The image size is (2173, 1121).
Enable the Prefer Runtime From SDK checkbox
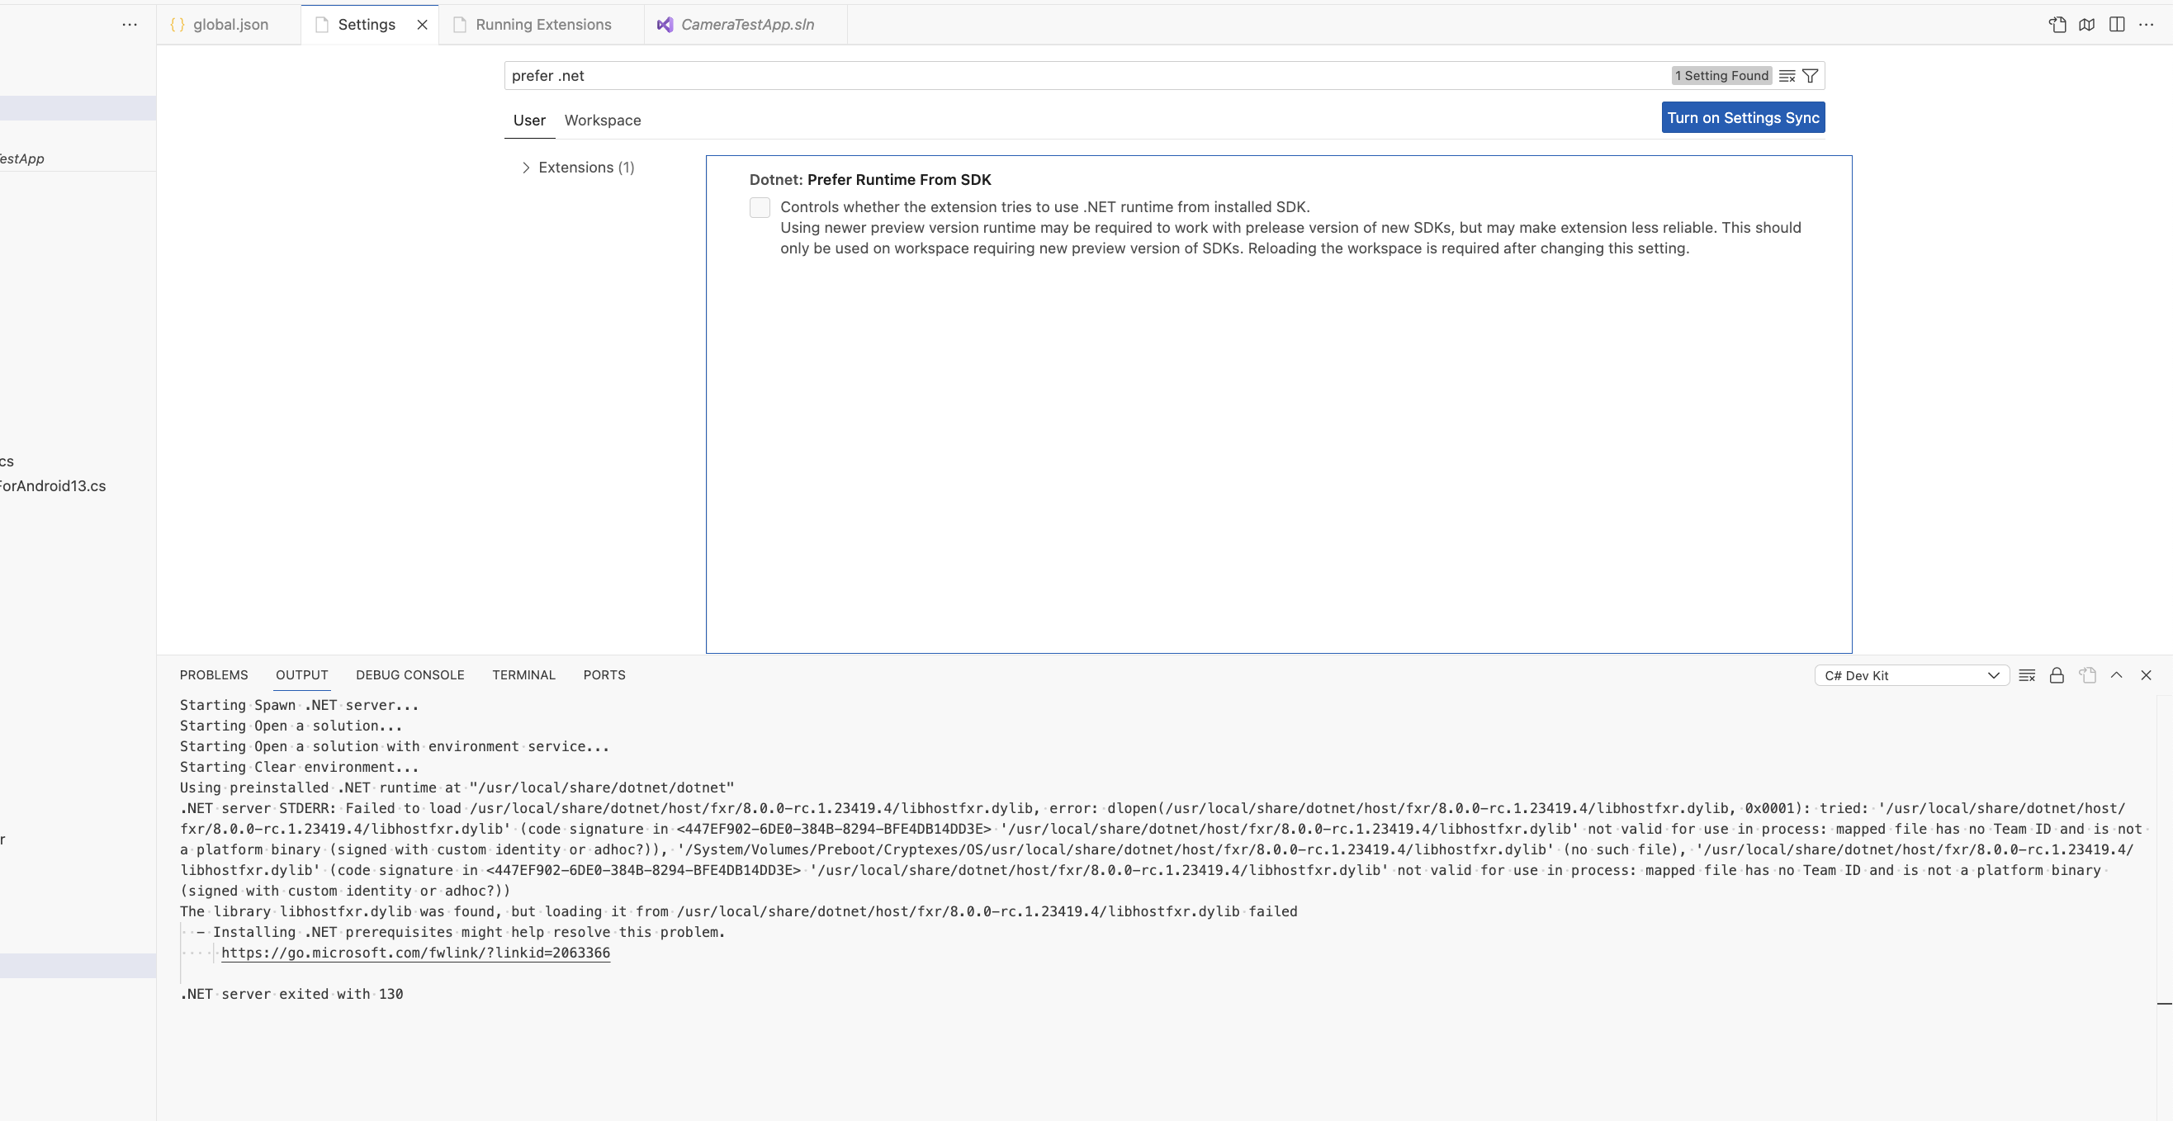click(760, 207)
